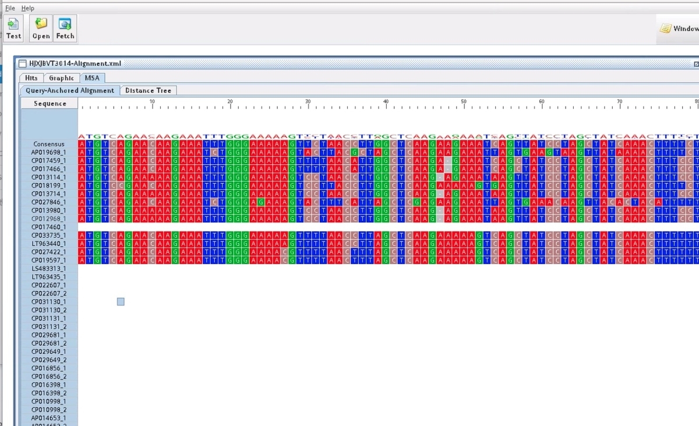
Task: Select sequence CP016856_2
Action: coord(49,376)
